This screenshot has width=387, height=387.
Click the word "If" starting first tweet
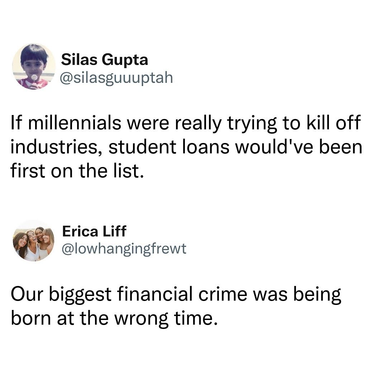coord(17,123)
